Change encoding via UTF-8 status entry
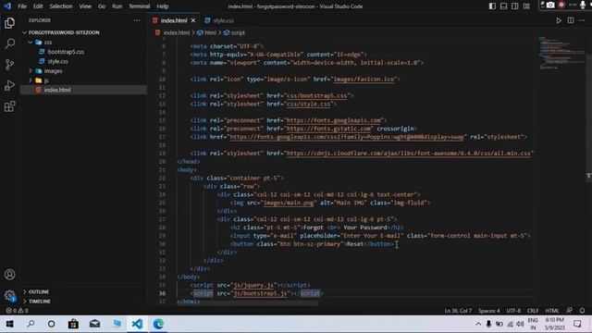The height and width of the screenshot is (333, 592). tap(513, 311)
